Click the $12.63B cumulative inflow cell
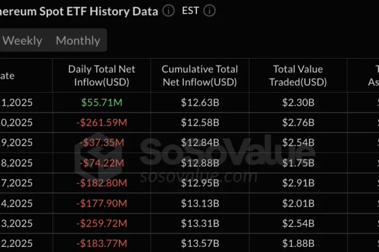Screen dimensions: 379x252 (x=200, y=102)
